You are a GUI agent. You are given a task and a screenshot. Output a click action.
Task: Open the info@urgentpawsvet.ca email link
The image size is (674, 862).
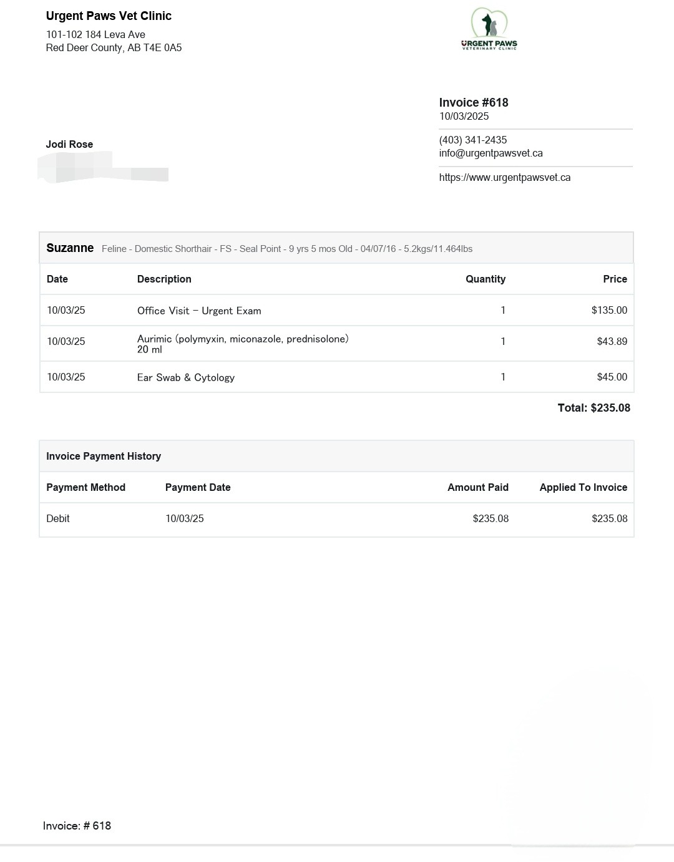pyautogui.click(x=491, y=153)
